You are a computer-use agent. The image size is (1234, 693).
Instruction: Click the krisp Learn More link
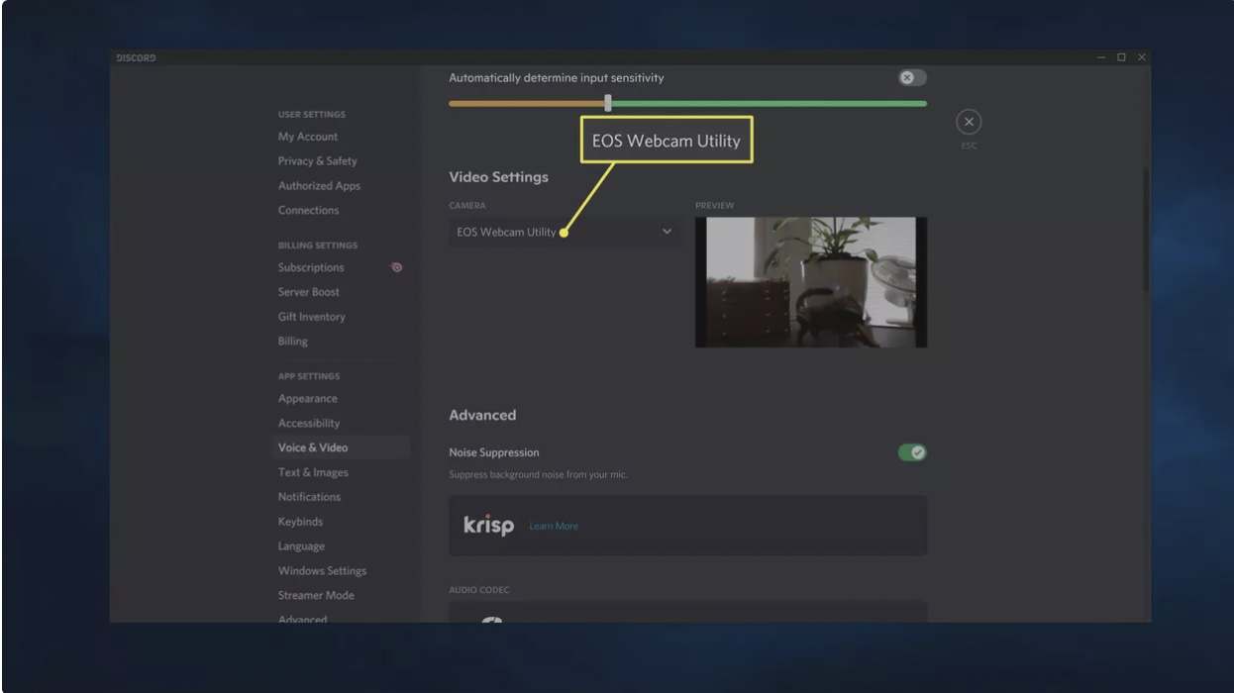click(554, 526)
